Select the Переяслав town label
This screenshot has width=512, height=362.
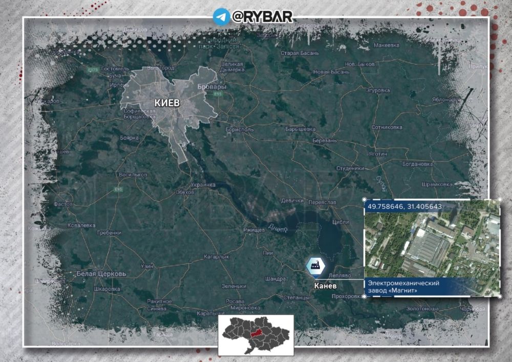click(x=323, y=203)
